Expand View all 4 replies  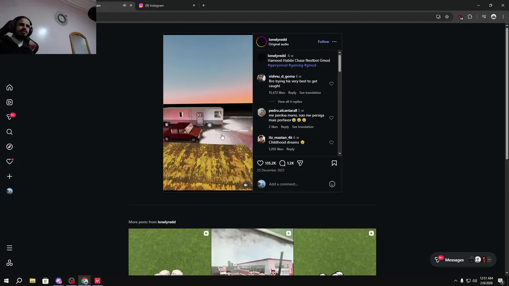coord(290,102)
